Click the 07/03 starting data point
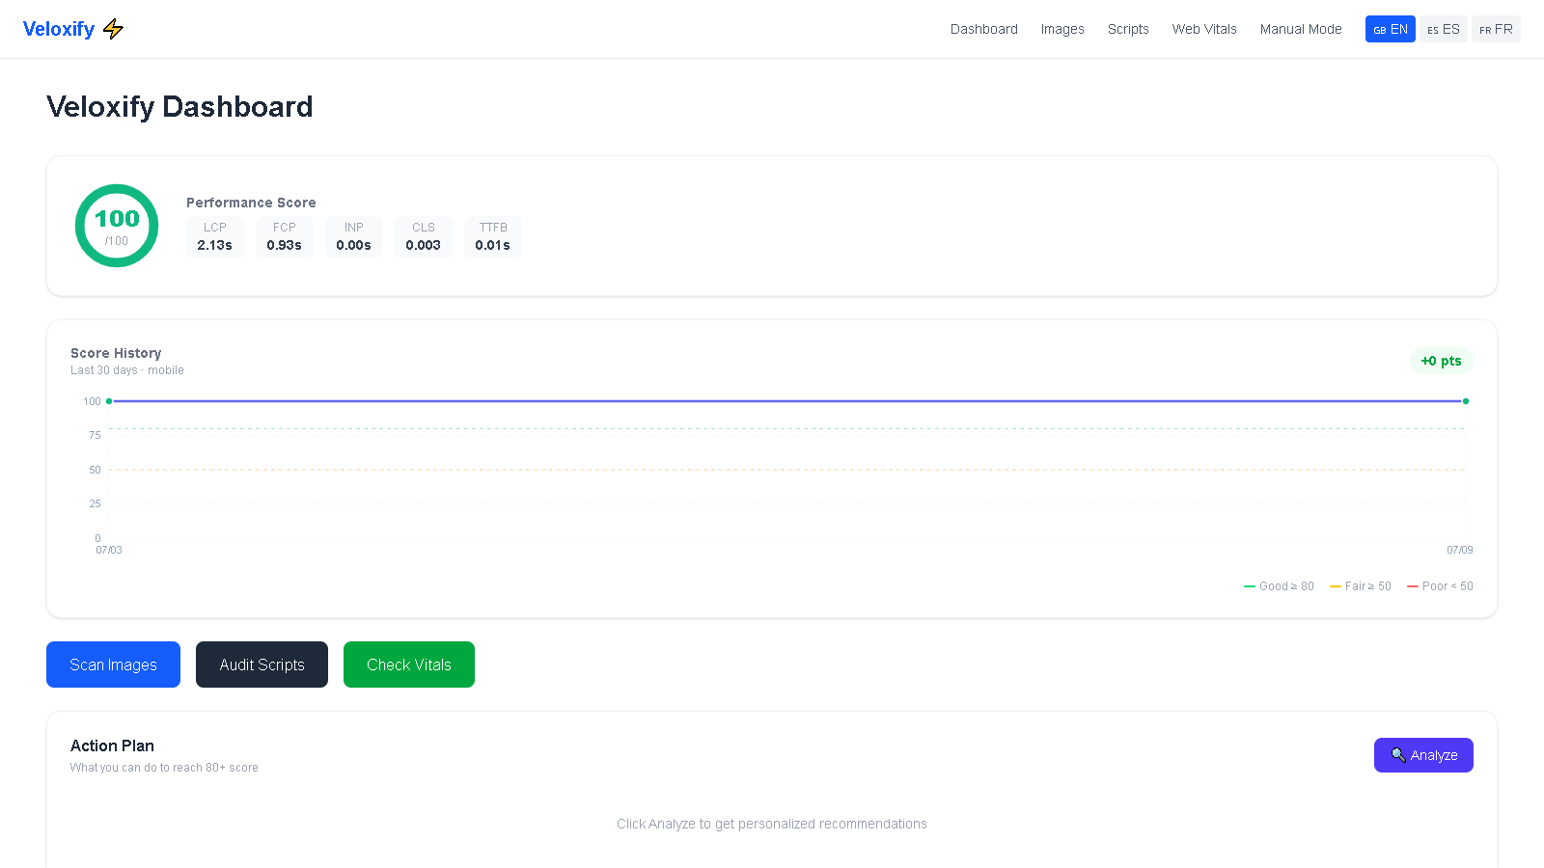The height and width of the screenshot is (868, 1544). click(109, 401)
